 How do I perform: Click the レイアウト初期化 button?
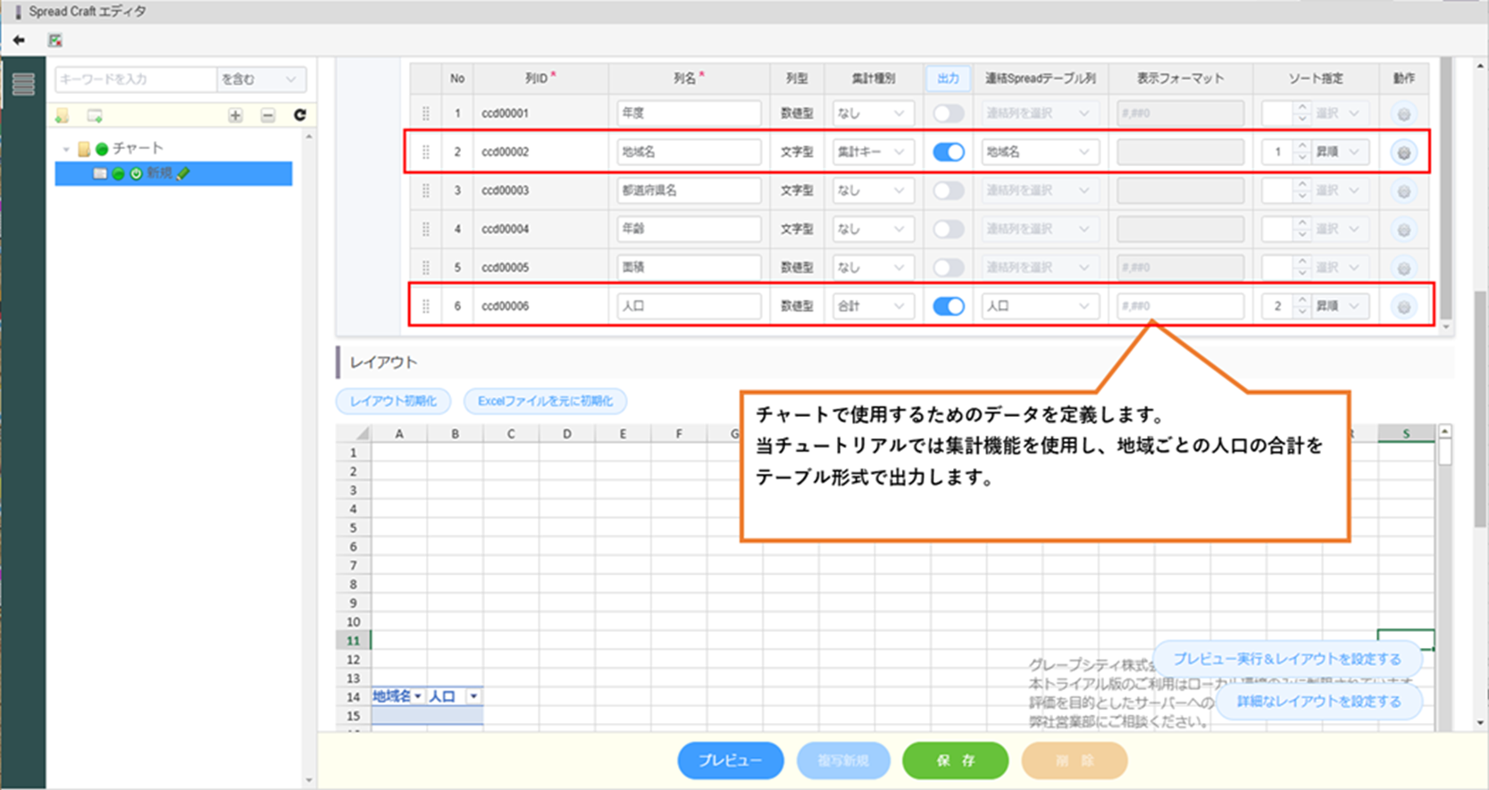point(393,401)
